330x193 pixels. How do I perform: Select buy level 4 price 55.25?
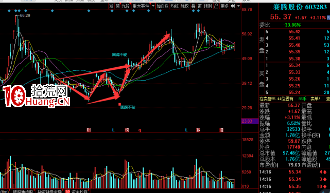[294, 86]
